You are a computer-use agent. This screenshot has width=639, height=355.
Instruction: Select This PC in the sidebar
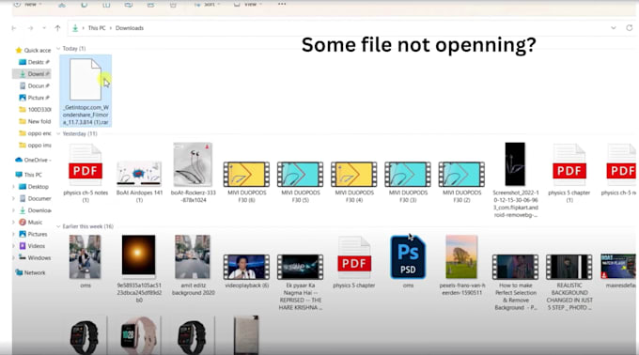[x=28, y=175]
